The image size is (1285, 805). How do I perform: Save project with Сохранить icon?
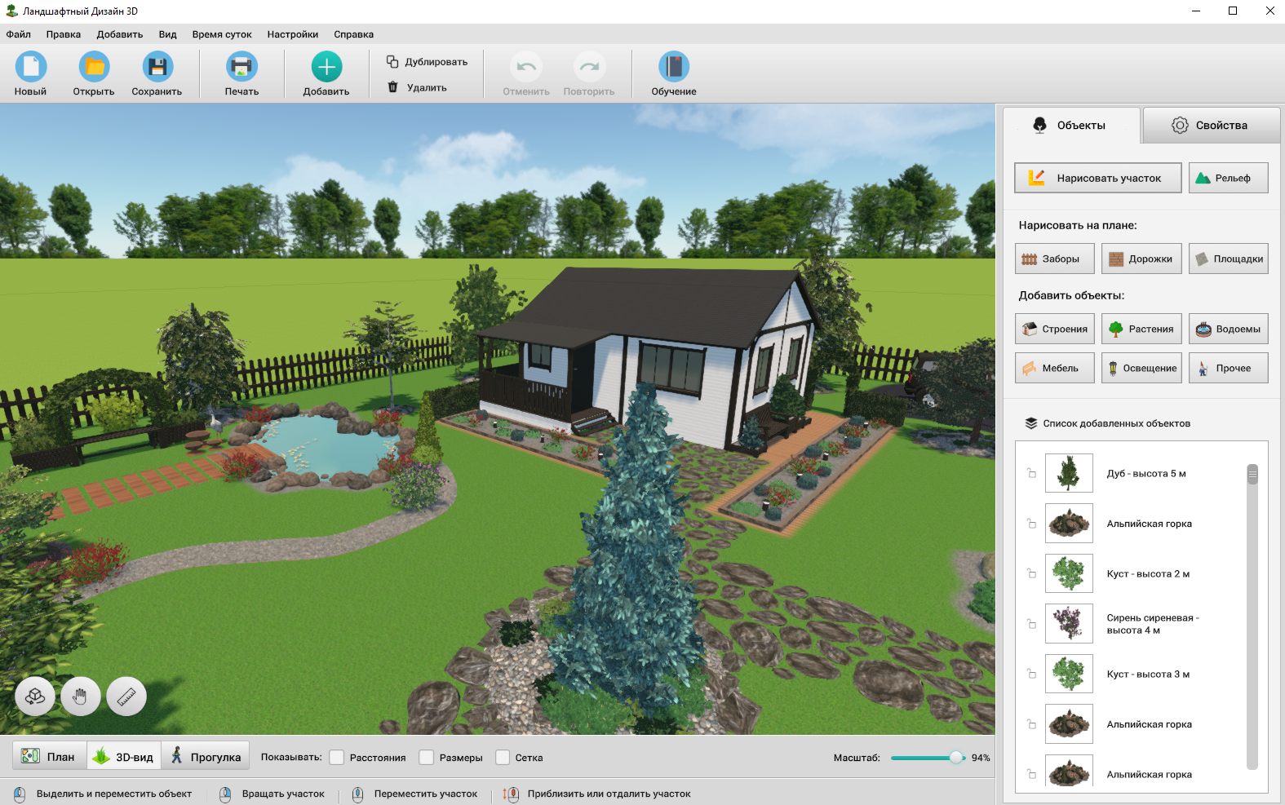tap(157, 67)
